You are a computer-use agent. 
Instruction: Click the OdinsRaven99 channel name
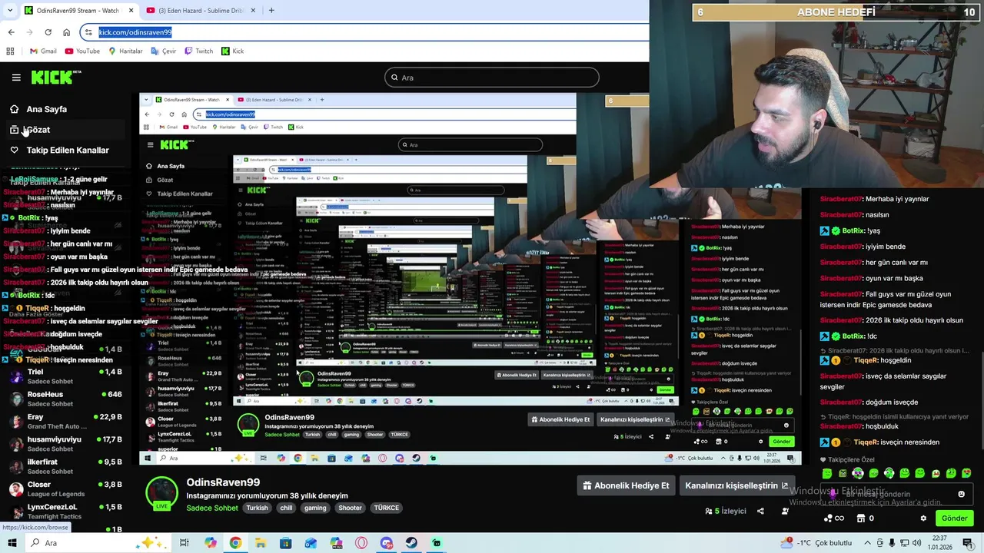click(x=223, y=482)
